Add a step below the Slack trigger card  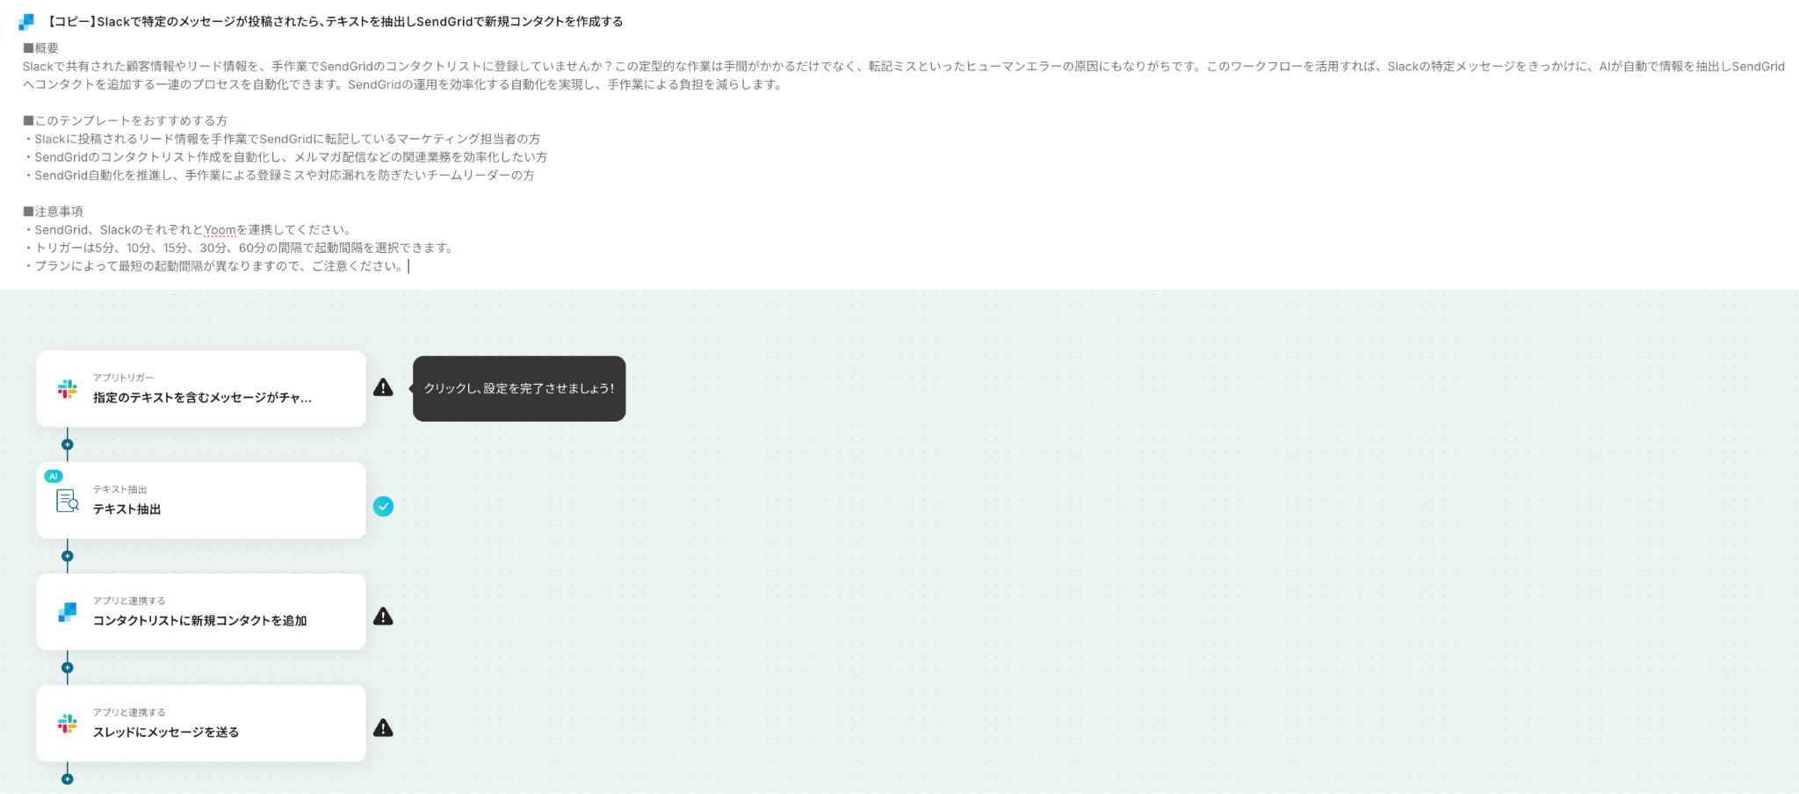click(68, 444)
